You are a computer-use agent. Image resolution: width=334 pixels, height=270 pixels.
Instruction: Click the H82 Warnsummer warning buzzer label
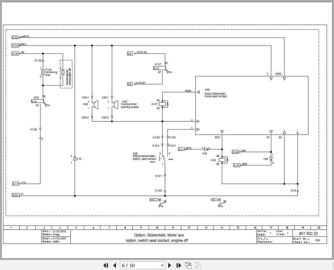point(130,104)
